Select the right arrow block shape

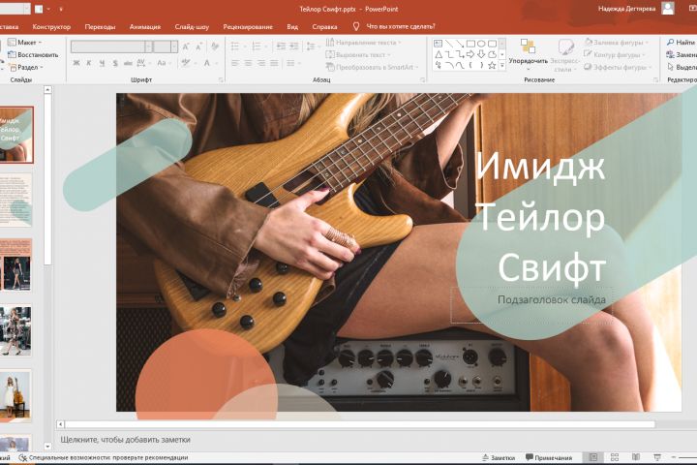[470, 54]
